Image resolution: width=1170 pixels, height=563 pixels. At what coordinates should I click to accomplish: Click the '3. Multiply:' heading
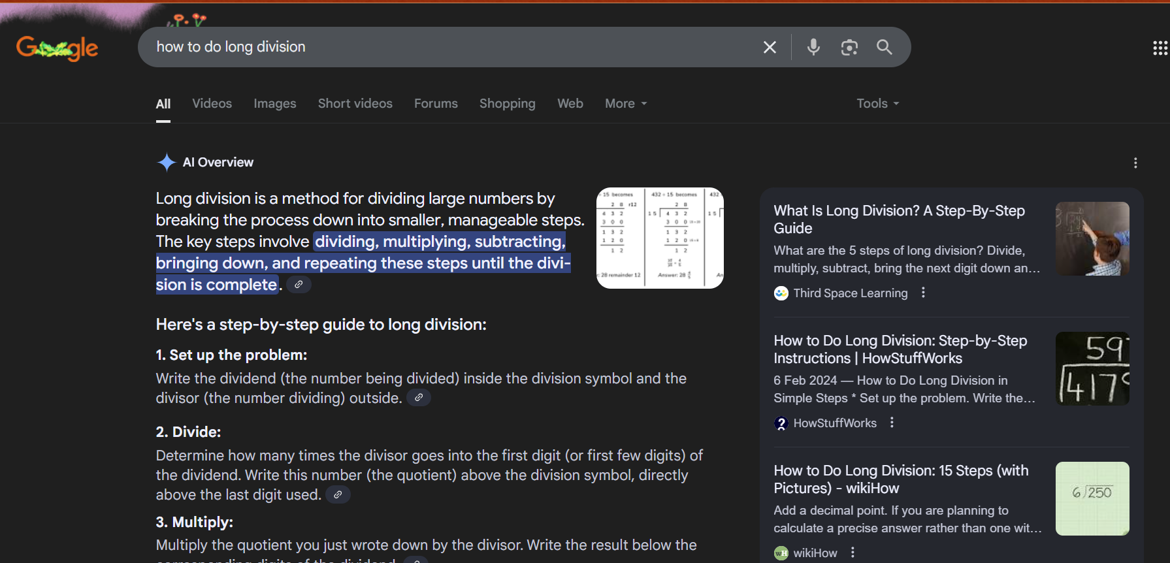(x=194, y=522)
